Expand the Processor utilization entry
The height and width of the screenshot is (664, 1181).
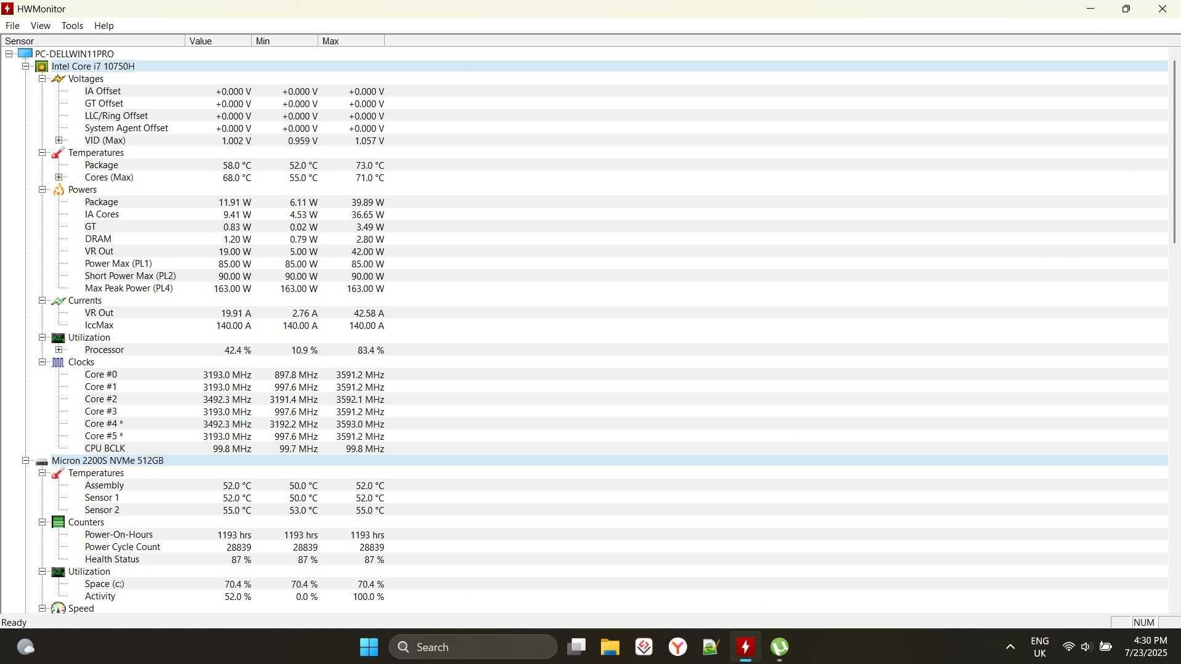click(59, 349)
